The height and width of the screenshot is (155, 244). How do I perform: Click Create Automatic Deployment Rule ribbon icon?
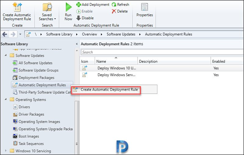(x=17, y=7)
